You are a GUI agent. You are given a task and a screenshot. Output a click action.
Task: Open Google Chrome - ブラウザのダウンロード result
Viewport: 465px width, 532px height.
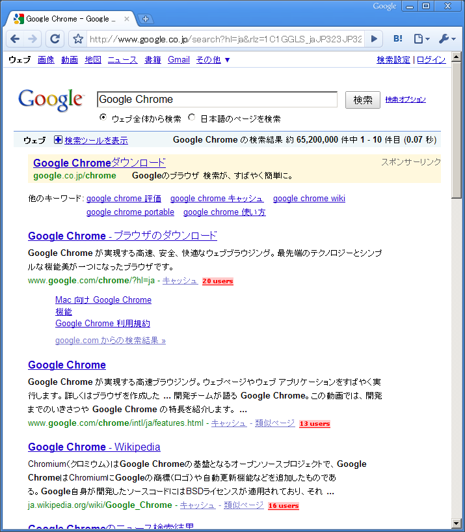tap(122, 236)
